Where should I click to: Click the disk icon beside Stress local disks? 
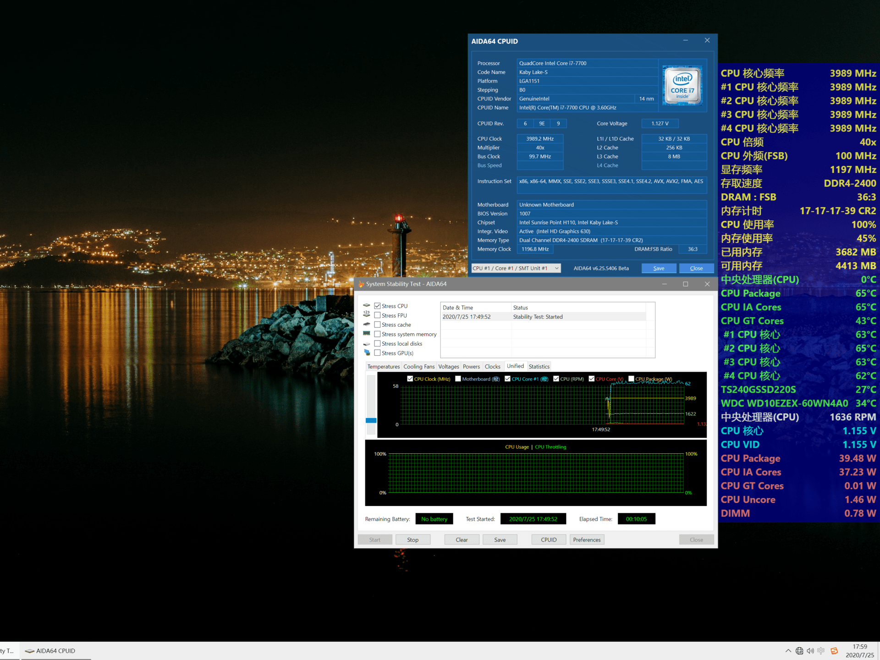pyautogui.click(x=367, y=343)
